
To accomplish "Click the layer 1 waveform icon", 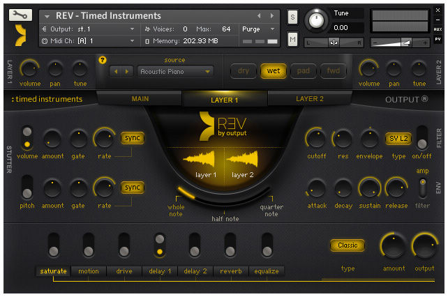I will click(200, 160).
